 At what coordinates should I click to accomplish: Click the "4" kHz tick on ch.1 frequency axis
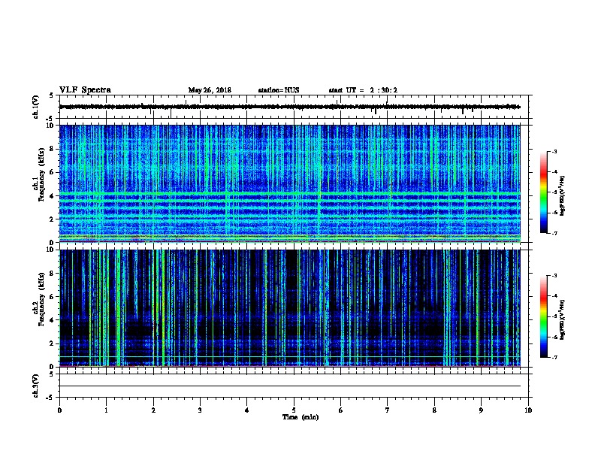tap(52, 196)
